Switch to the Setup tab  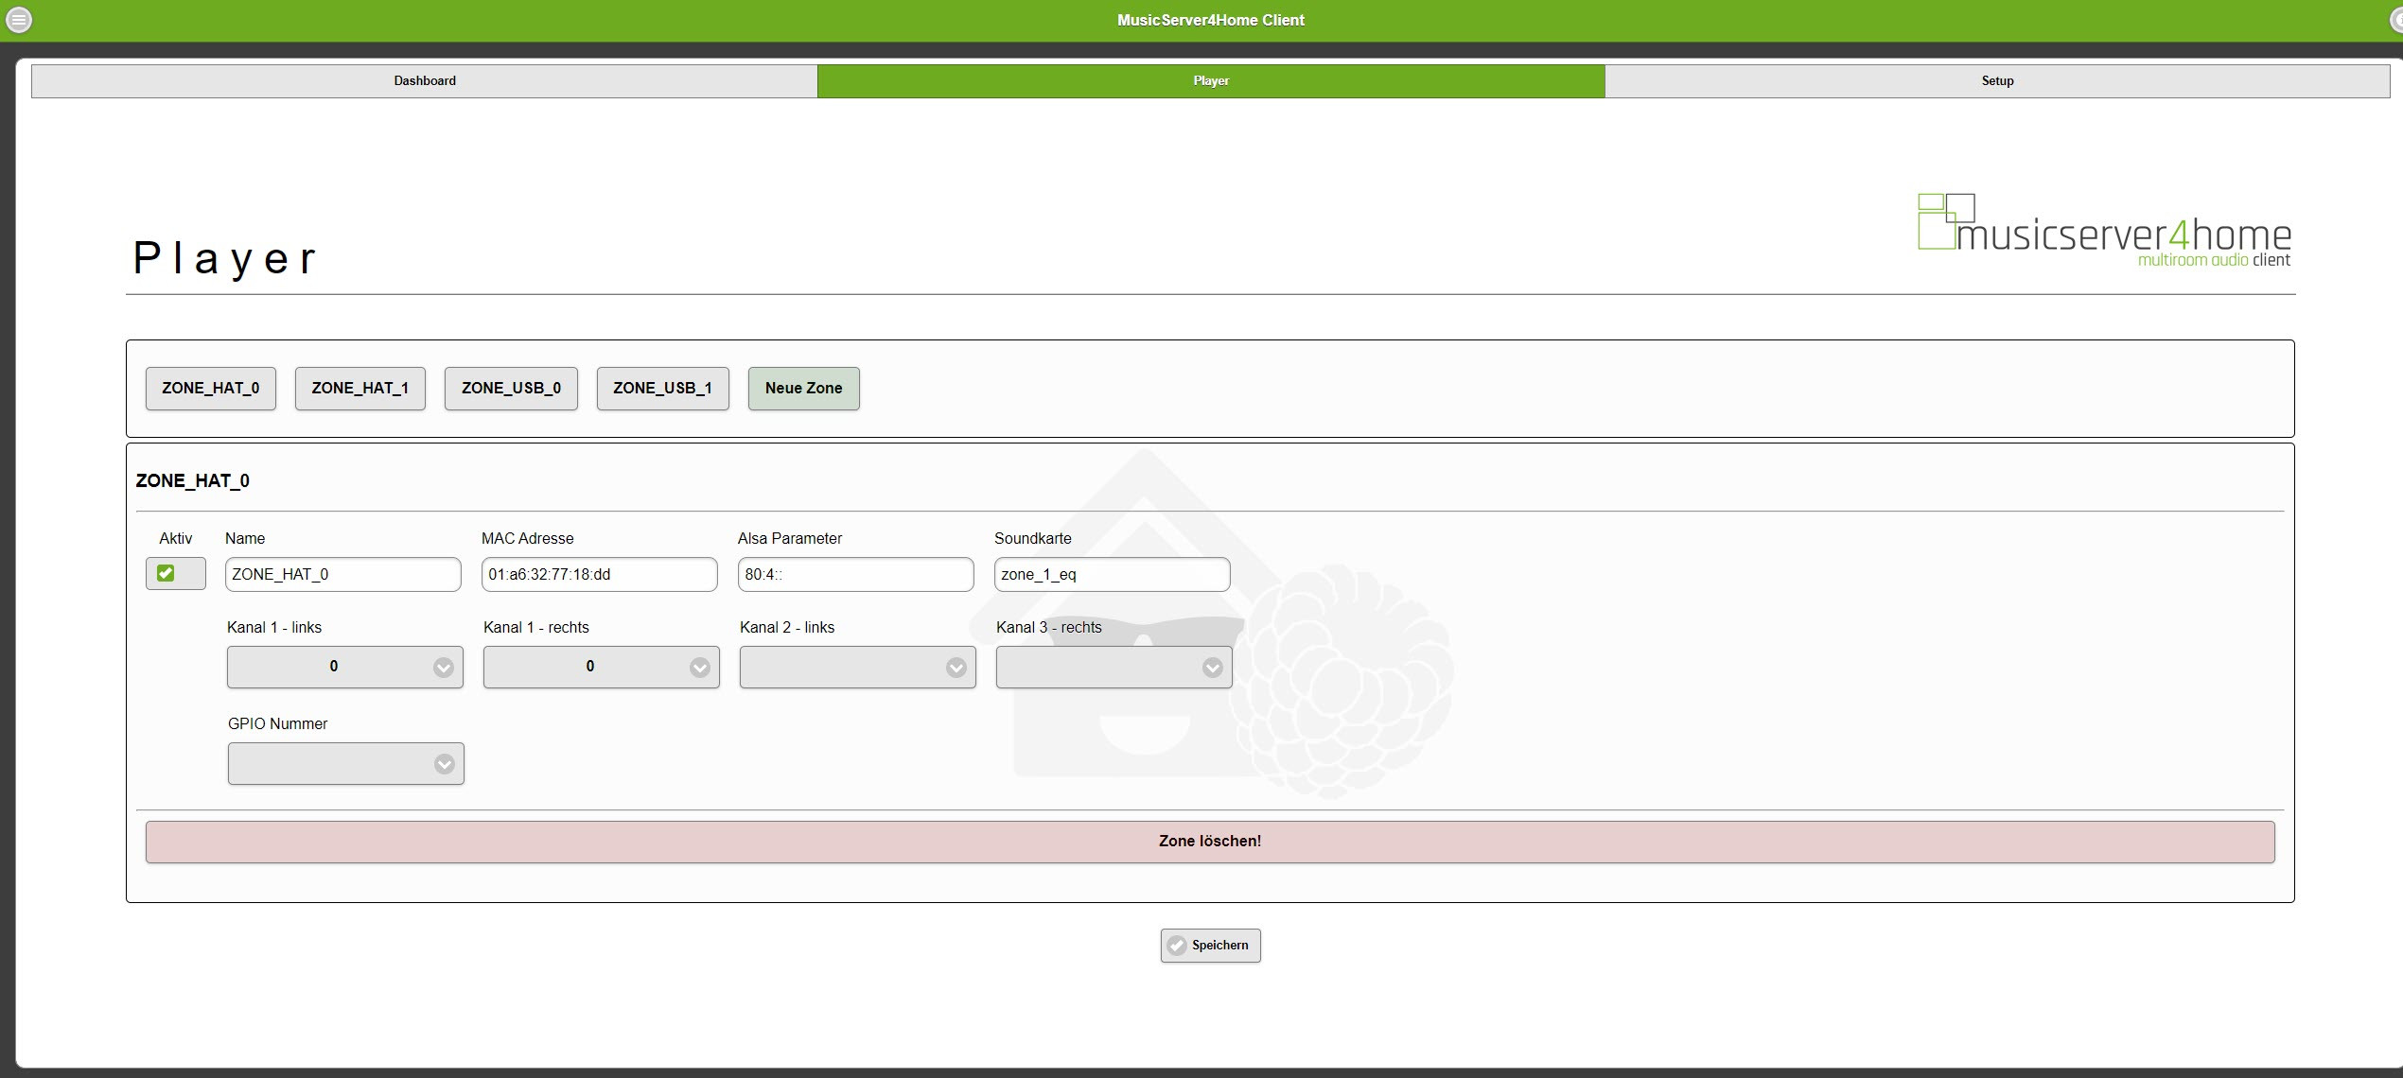(1997, 81)
